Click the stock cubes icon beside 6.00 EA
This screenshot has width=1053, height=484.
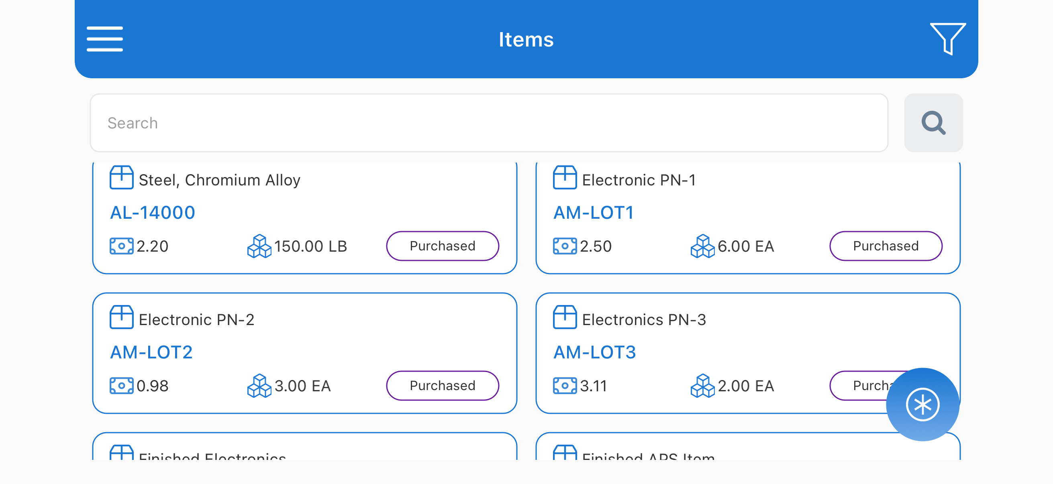pos(703,246)
